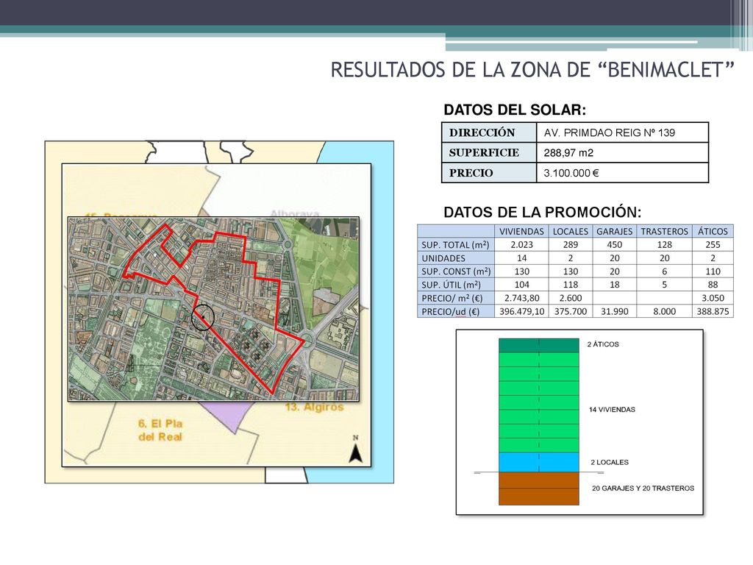Viewport: 753px width, 565px height.
Task: Select the Áticos useful surface "88"
Action: coord(713,285)
